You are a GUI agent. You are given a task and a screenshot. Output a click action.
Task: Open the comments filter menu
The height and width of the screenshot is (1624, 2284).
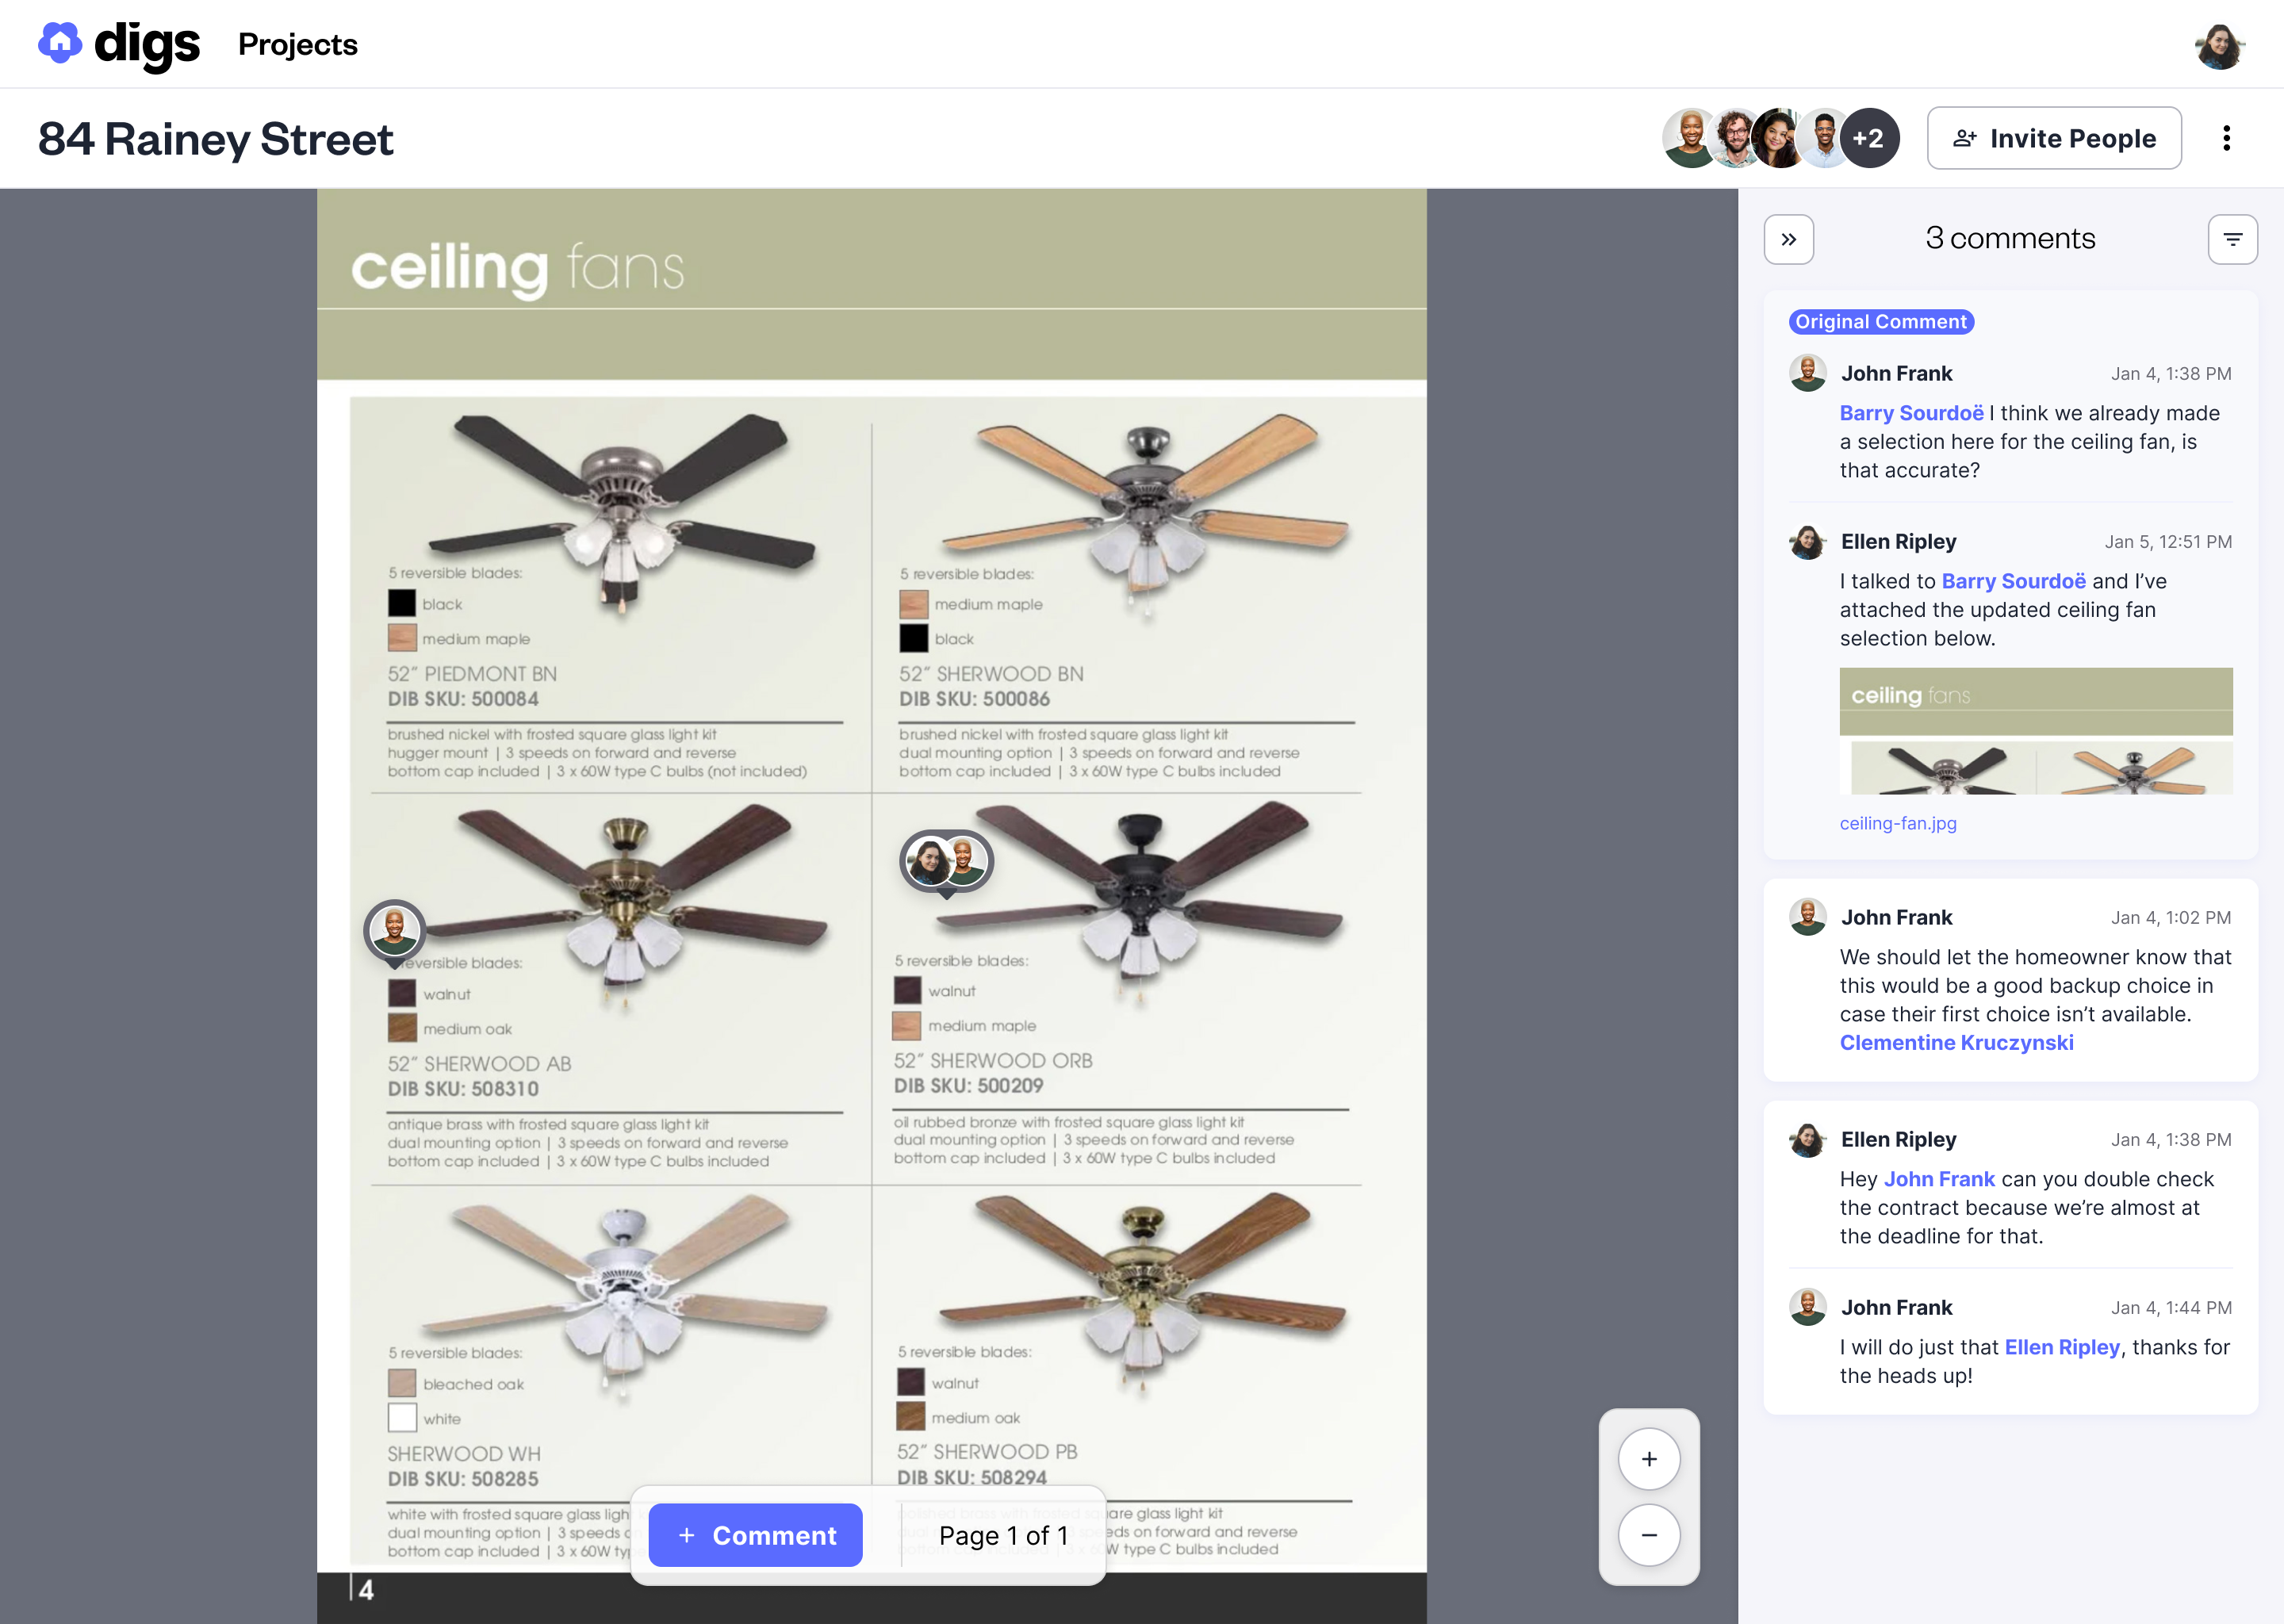pyautogui.click(x=2232, y=239)
